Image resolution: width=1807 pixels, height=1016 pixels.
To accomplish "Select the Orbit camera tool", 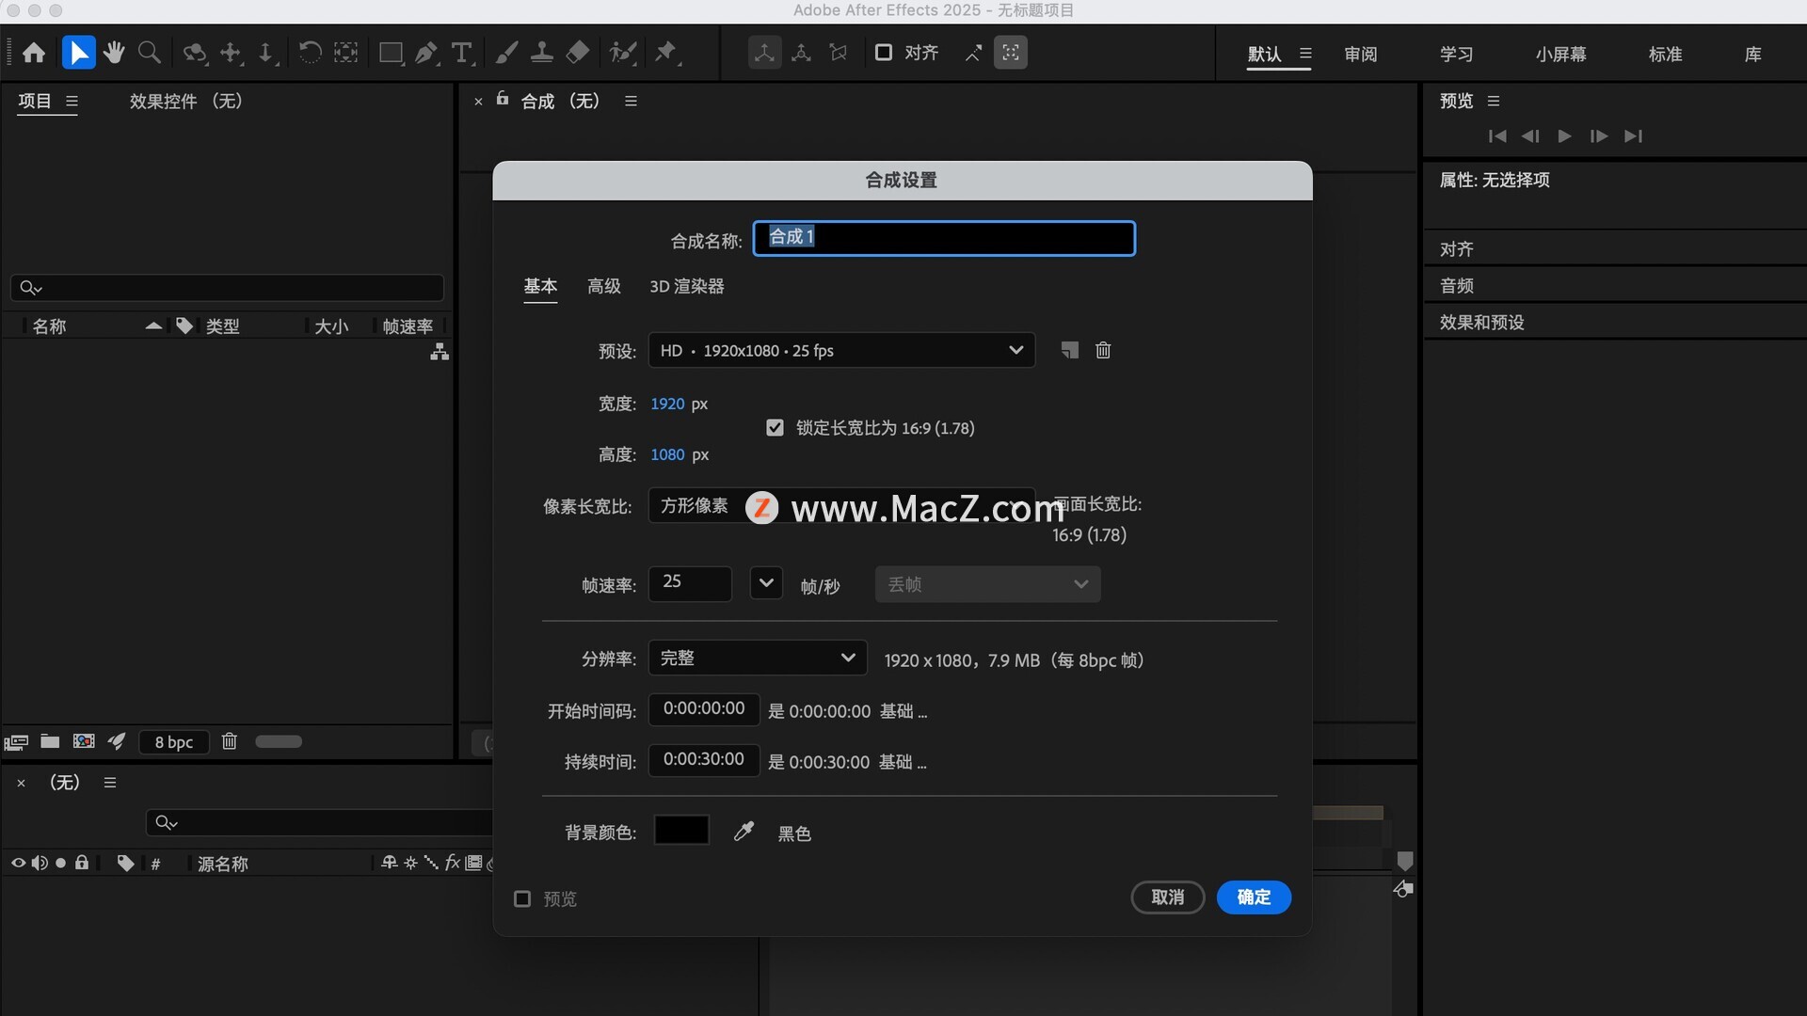I will 195,53.
